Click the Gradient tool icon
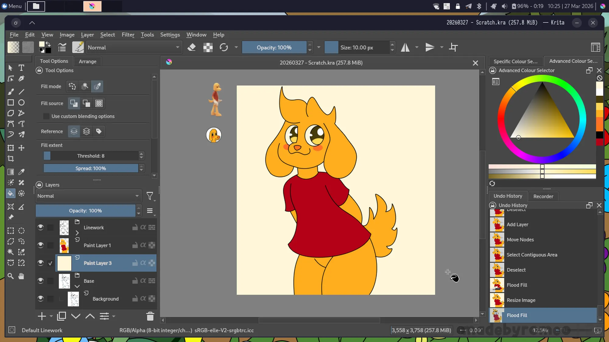The width and height of the screenshot is (609, 342). 11,172
